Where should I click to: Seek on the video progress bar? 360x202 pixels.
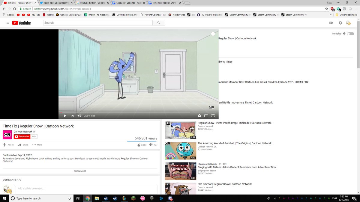pyautogui.click(x=138, y=112)
